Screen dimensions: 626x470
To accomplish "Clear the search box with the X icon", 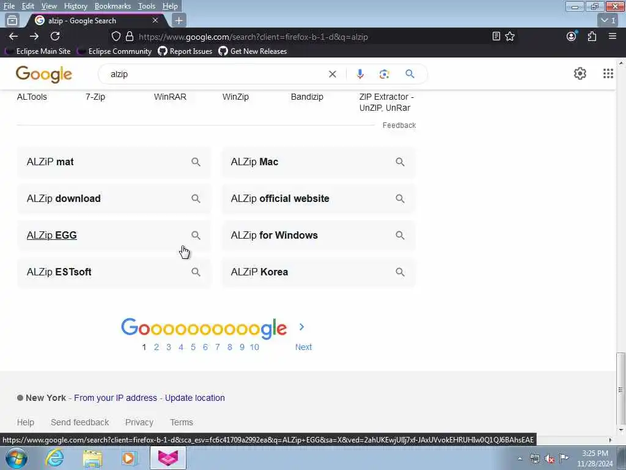I will point(332,74).
